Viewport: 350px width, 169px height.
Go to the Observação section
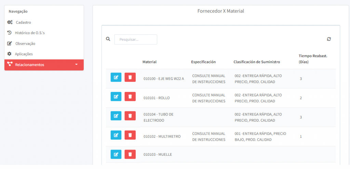pos(25,44)
